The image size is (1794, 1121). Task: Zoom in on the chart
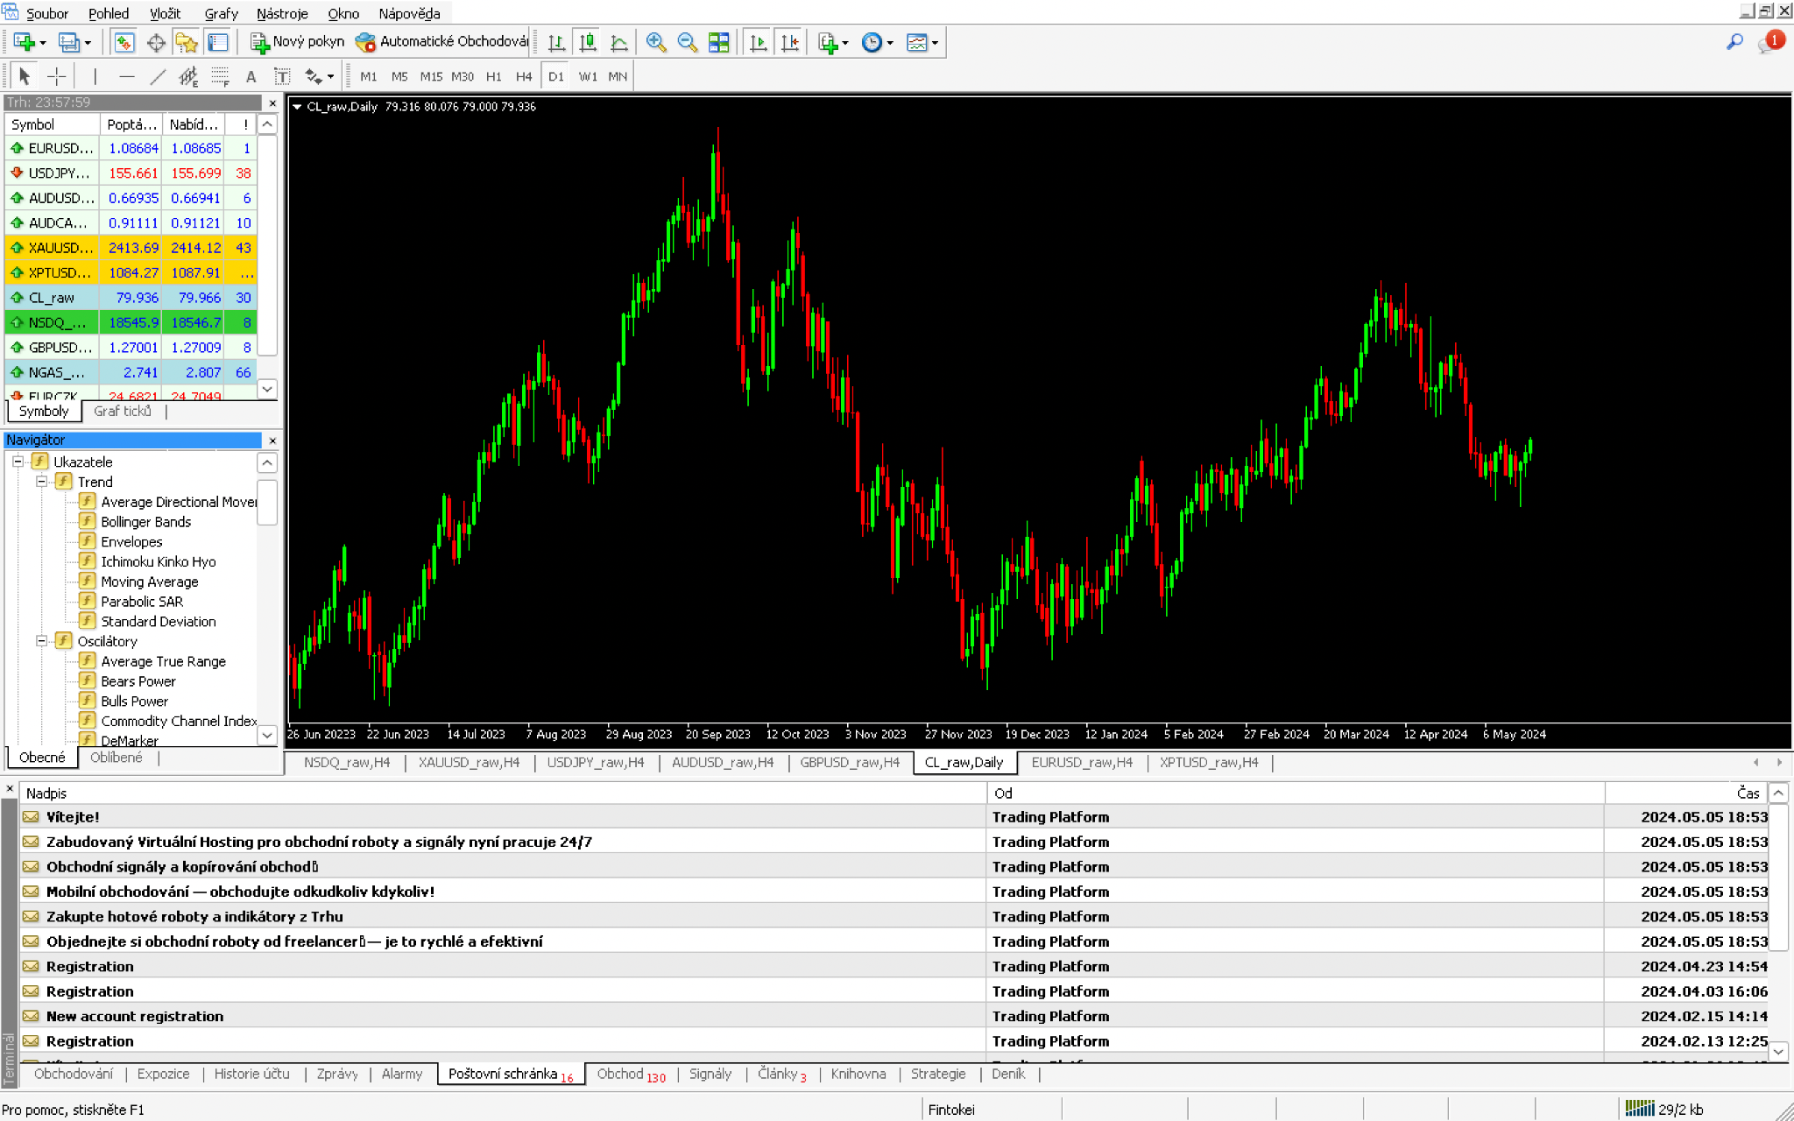655,42
